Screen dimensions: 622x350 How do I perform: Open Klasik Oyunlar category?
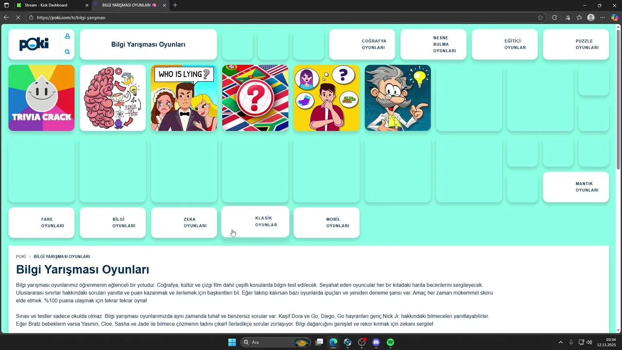(255, 222)
